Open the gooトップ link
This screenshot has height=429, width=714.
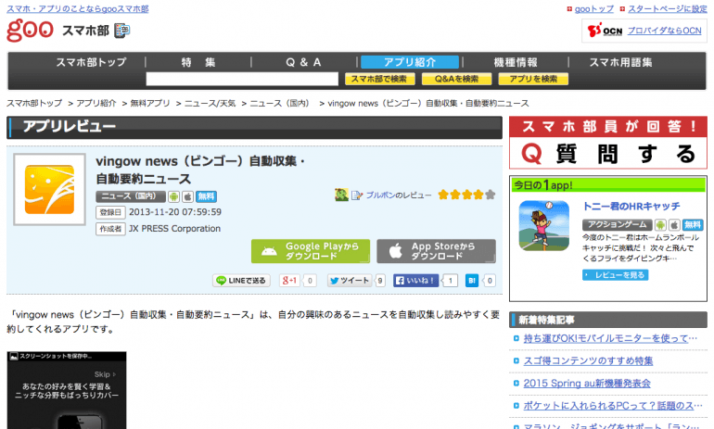point(593,9)
